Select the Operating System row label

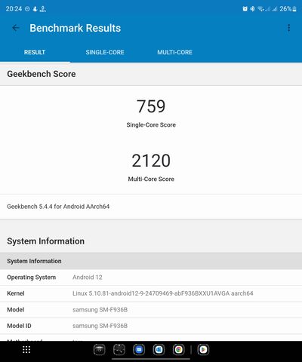[x=32, y=278]
